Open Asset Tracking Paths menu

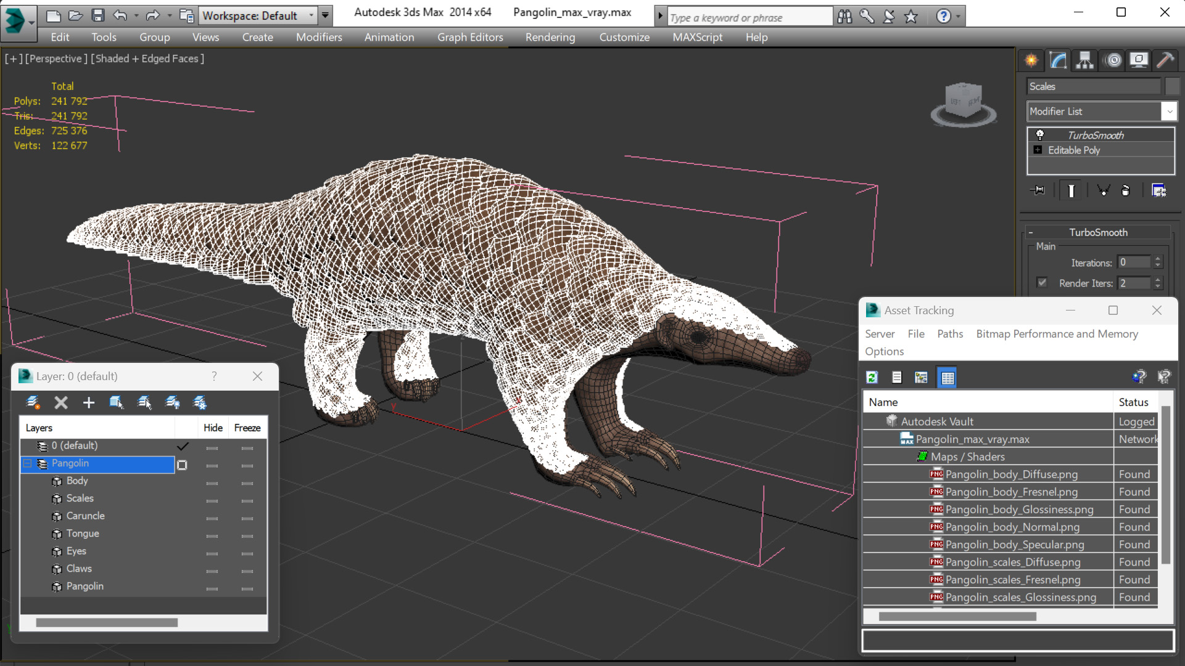point(950,334)
